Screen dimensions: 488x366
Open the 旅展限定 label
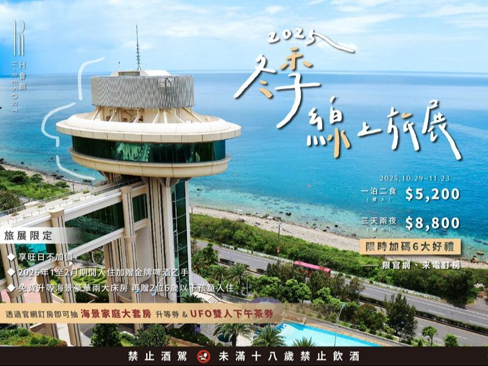click(28, 235)
